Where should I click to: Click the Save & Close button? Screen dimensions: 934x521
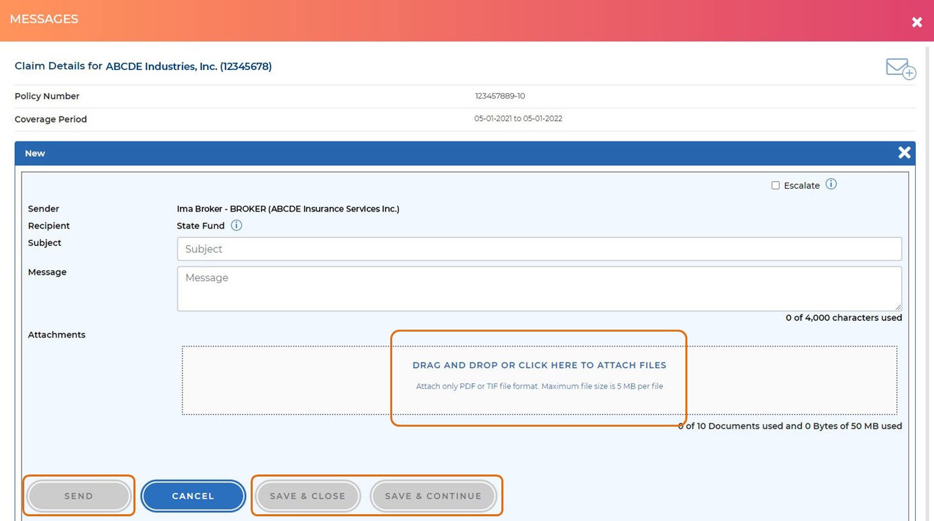click(x=307, y=496)
